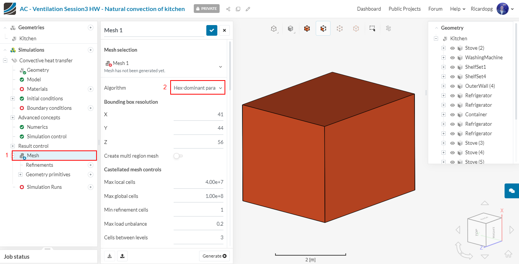The height and width of the screenshot is (264, 519).
Task: Hide ShelfSet1 via its eye icon
Action: point(453,67)
